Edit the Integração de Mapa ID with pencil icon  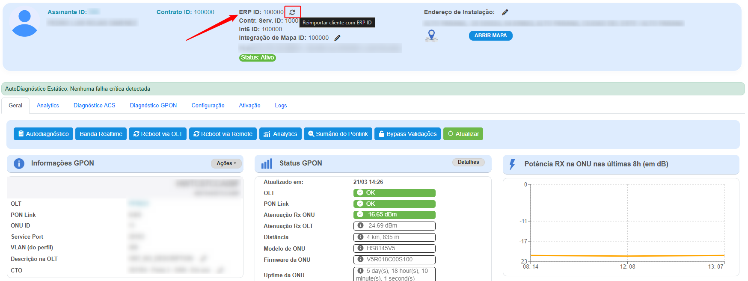[x=337, y=38]
